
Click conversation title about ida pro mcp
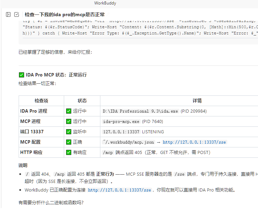pyautogui.click(x=64, y=14)
